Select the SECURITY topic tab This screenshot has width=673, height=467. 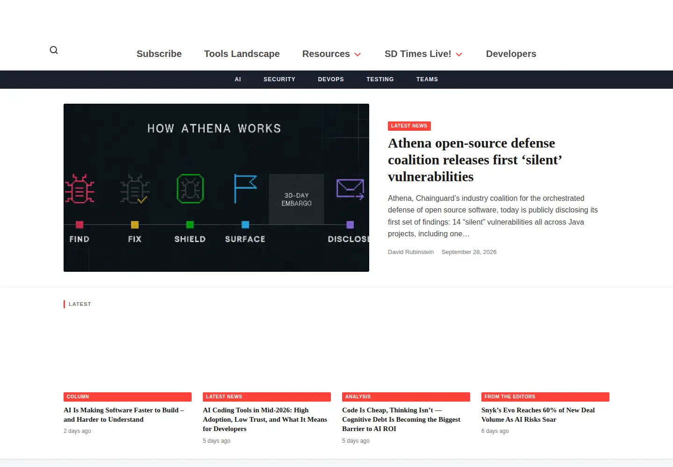pyautogui.click(x=279, y=79)
